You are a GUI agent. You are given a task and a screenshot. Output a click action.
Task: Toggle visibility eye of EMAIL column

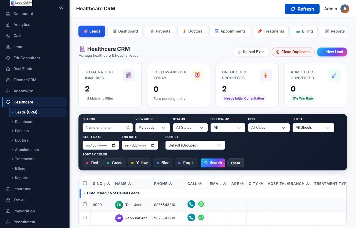225,184
